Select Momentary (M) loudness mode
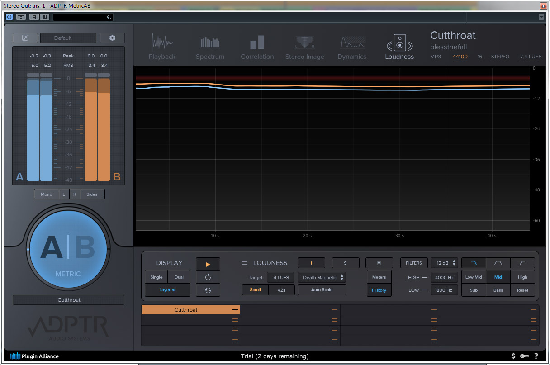 pos(379,263)
